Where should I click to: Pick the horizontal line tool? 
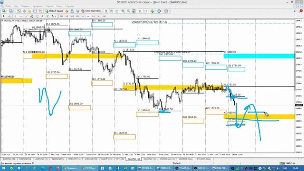pos(21,16)
